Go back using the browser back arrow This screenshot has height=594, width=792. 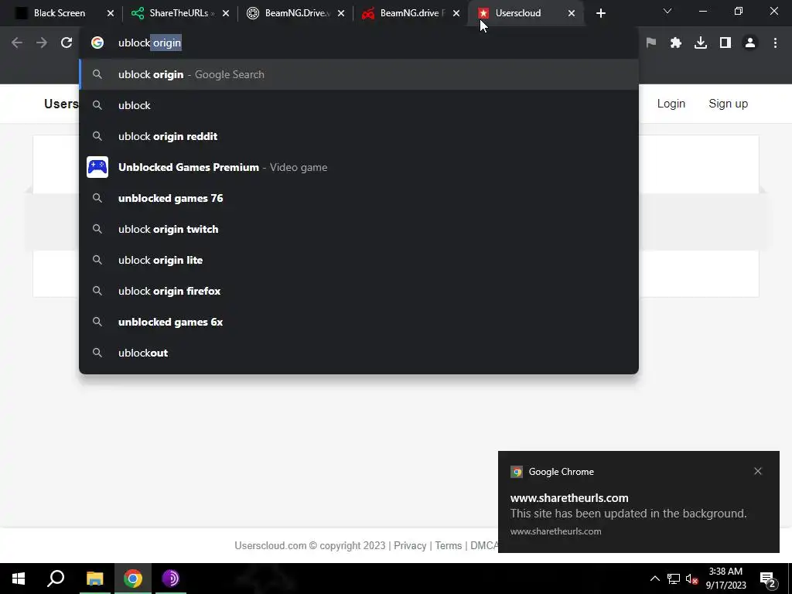point(17,43)
